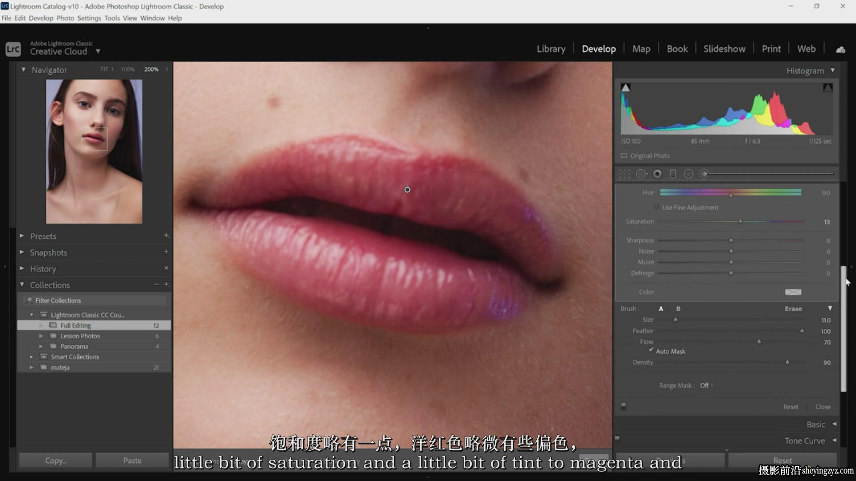Image resolution: width=856 pixels, height=481 pixels.
Task: Collapse the brush settings disclosure triangle
Action: [830, 308]
